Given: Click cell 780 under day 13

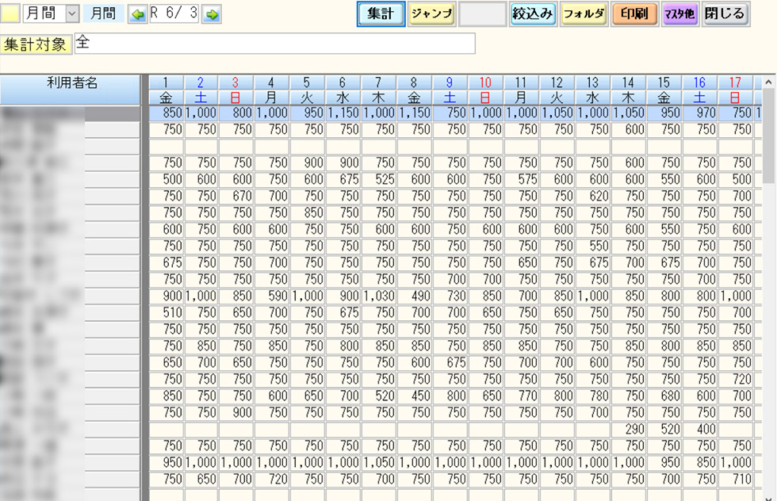Looking at the screenshot, I should [593, 396].
